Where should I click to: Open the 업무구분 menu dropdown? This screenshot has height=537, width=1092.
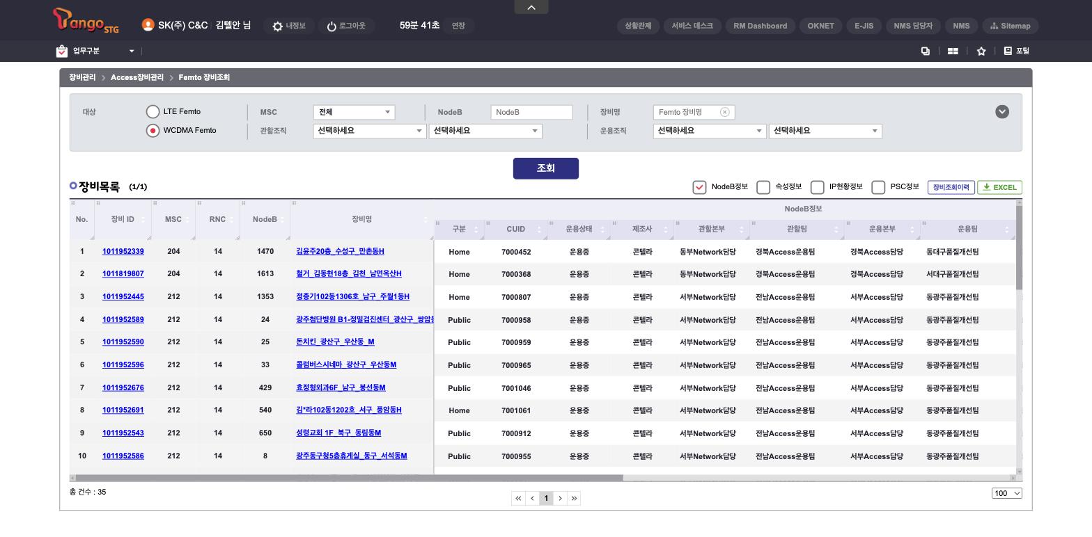pos(95,51)
